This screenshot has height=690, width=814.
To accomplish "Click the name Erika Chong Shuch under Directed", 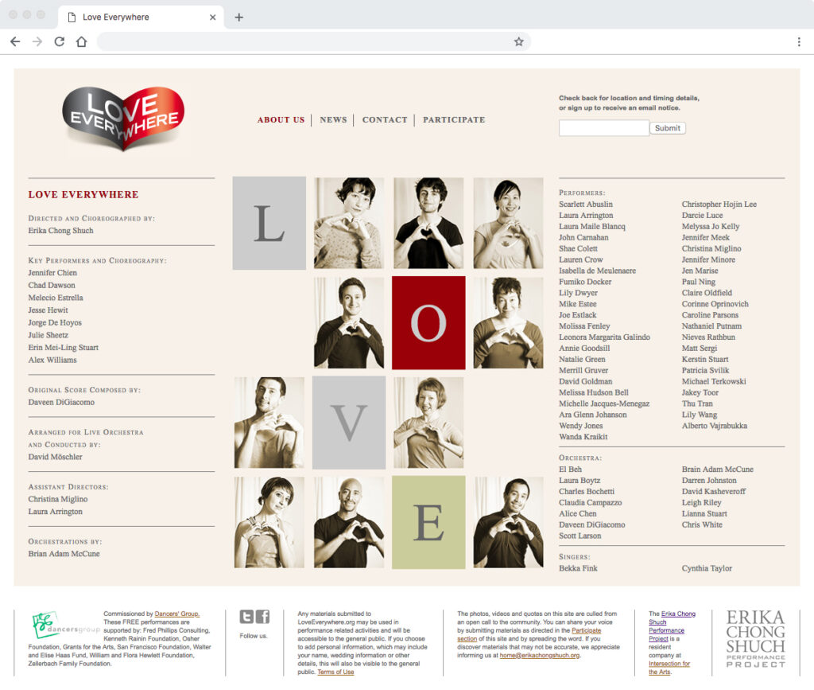I will click(x=60, y=231).
